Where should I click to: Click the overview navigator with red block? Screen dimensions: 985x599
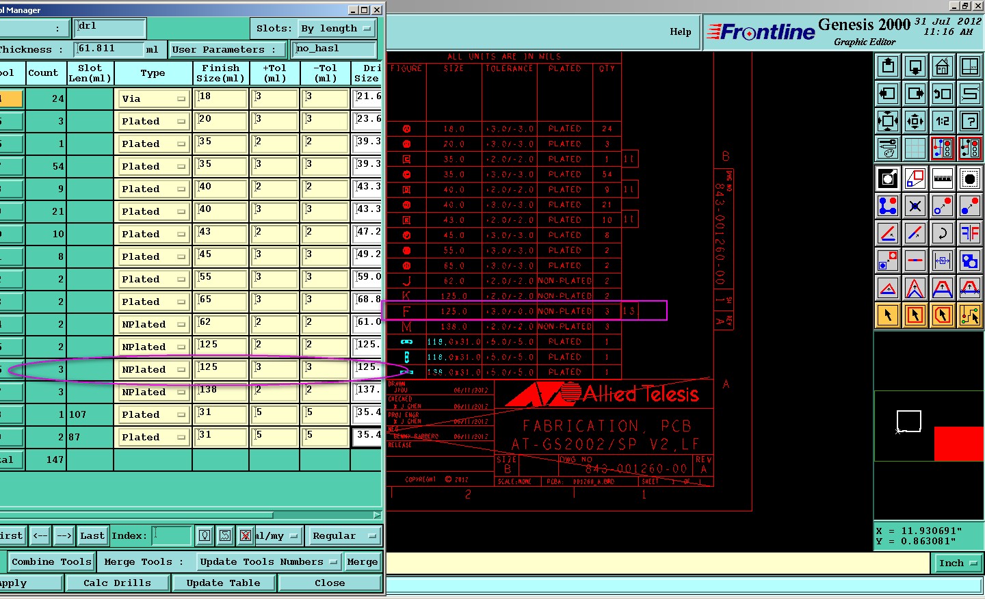[929, 426]
